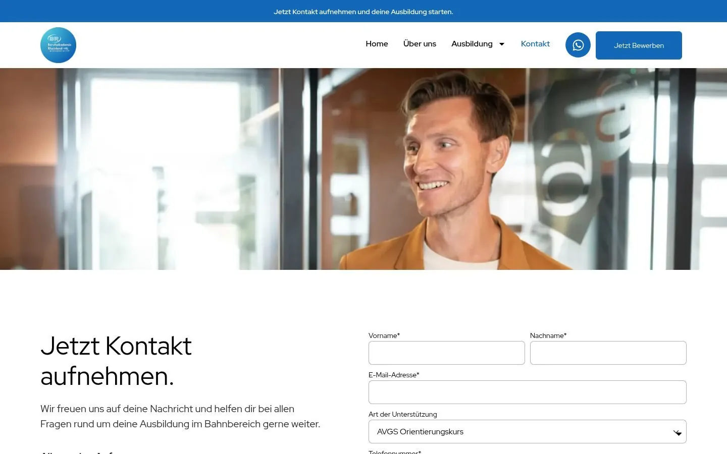727x454 pixels.
Task: Click the Berufsakademie Rheinland logo
Action: (x=58, y=45)
